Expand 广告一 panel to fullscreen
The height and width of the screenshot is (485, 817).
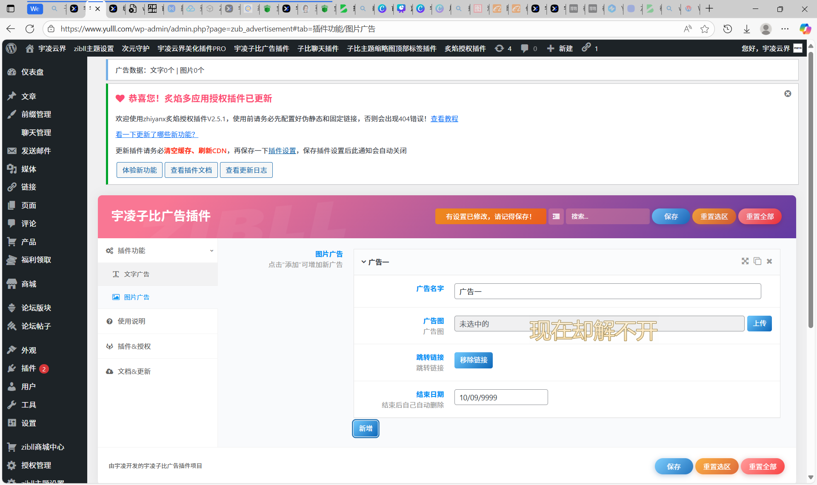tap(745, 261)
